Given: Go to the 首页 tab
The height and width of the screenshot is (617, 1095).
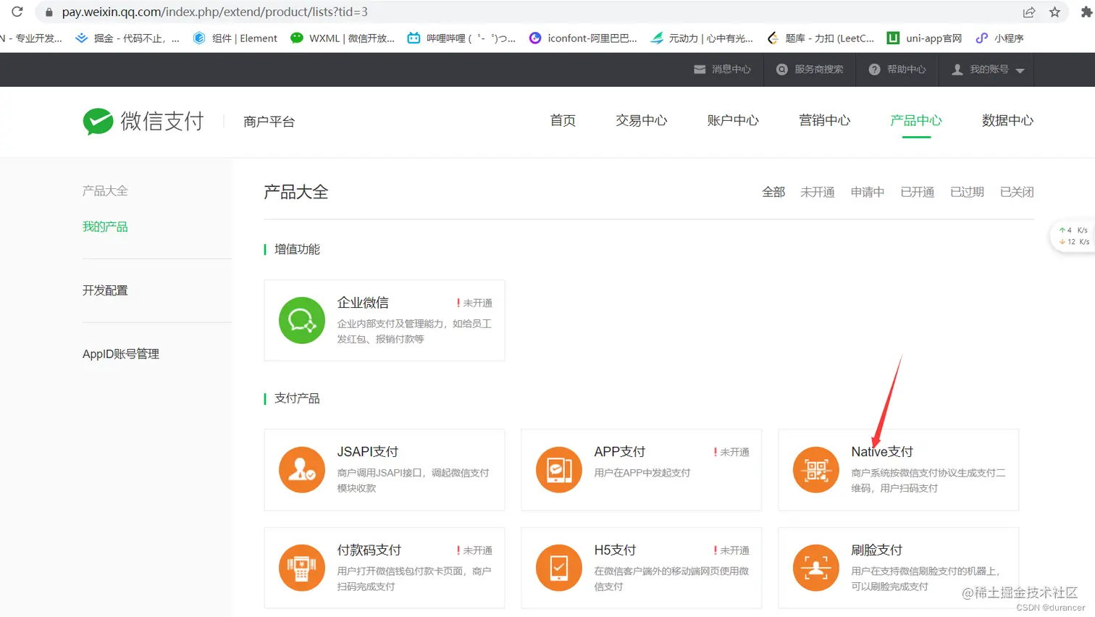Looking at the screenshot, I should [563, 121].
